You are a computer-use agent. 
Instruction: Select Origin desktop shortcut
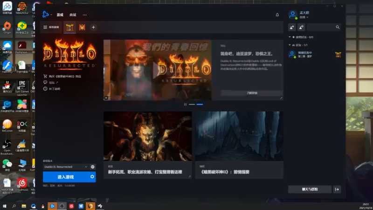click(x=7, y=28)
